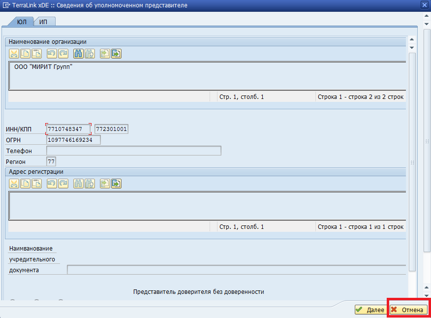Click inside the Адрес регистрации text area
Screen dimensions: 431x318
tap(207, 206)
